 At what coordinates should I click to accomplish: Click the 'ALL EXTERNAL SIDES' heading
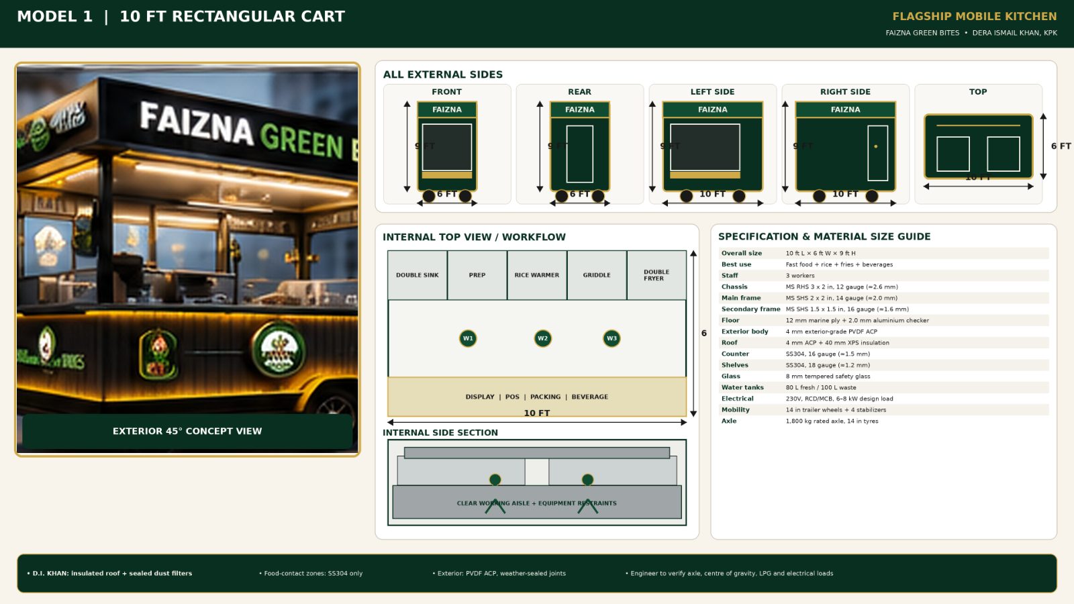tap(443, 74)
